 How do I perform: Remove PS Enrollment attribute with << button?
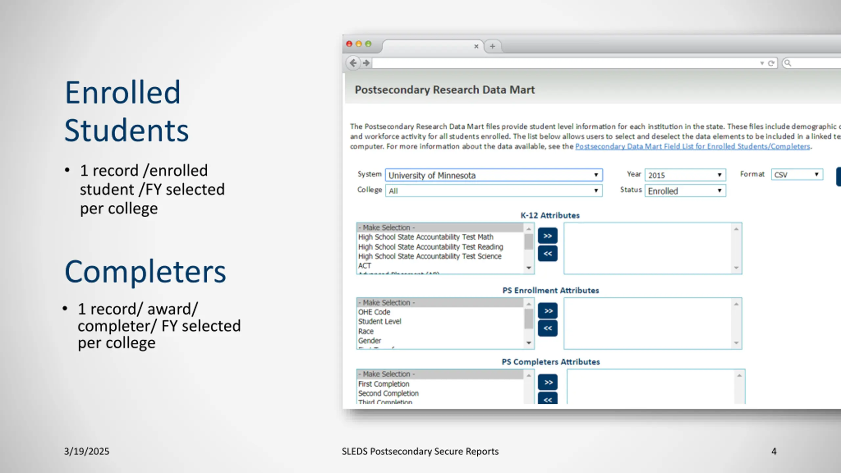[548, 328]
